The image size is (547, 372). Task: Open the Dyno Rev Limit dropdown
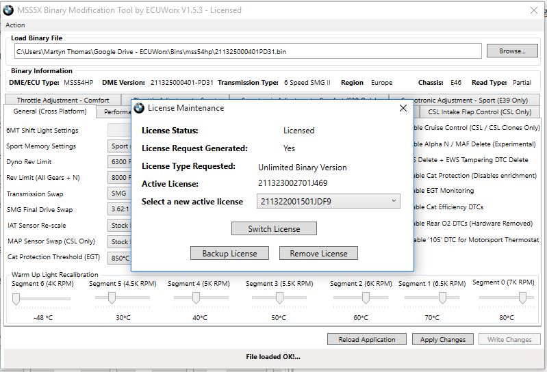point(119,162)
